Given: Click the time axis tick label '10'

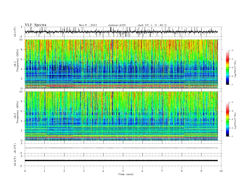Looking at the screenshot, I should point(221,171).
